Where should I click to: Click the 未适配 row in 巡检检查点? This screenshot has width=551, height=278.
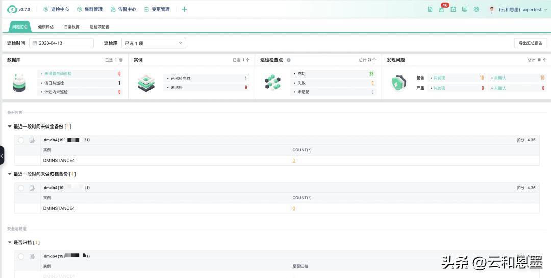pos(333,92)
